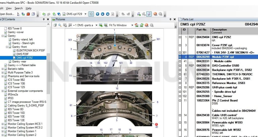
Task: Select ELEKTRONIK BOX P30F in tree
Action: pos(30,50)
